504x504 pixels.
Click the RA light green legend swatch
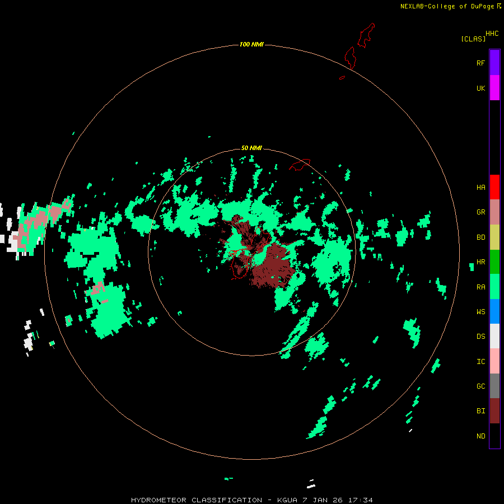tap(494, 287)
